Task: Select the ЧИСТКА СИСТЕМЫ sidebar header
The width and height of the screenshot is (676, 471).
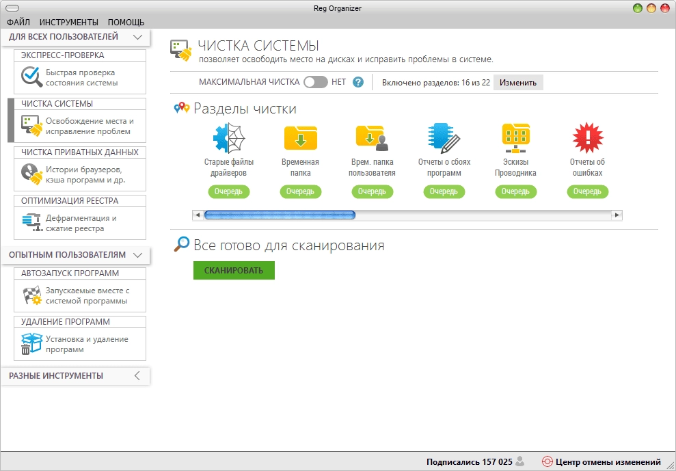Action: point(80,104)
